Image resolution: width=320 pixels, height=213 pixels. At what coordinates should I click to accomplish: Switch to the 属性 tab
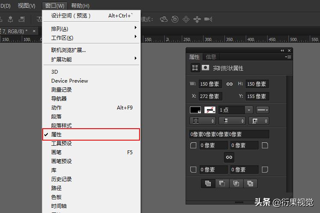[x=194, y=57]
